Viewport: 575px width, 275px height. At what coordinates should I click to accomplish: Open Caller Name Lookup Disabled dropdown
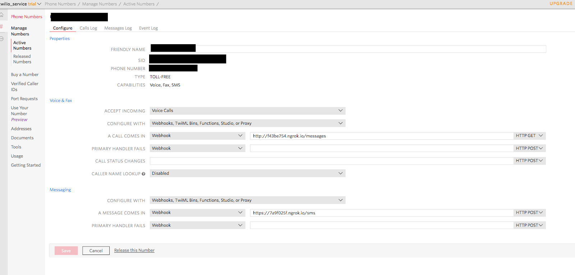point(248,173)
